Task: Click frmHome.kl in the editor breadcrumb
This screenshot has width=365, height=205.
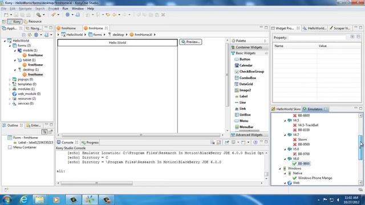Action: tap(141, 35)
